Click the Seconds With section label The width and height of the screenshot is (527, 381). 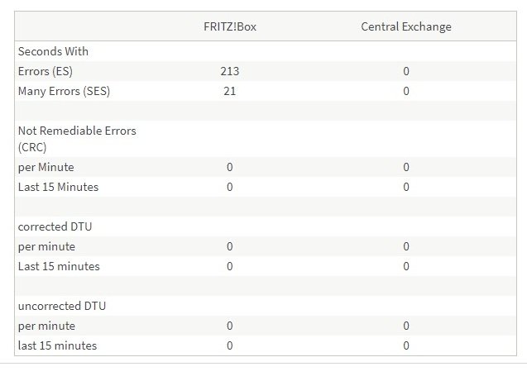coord(53,51)
